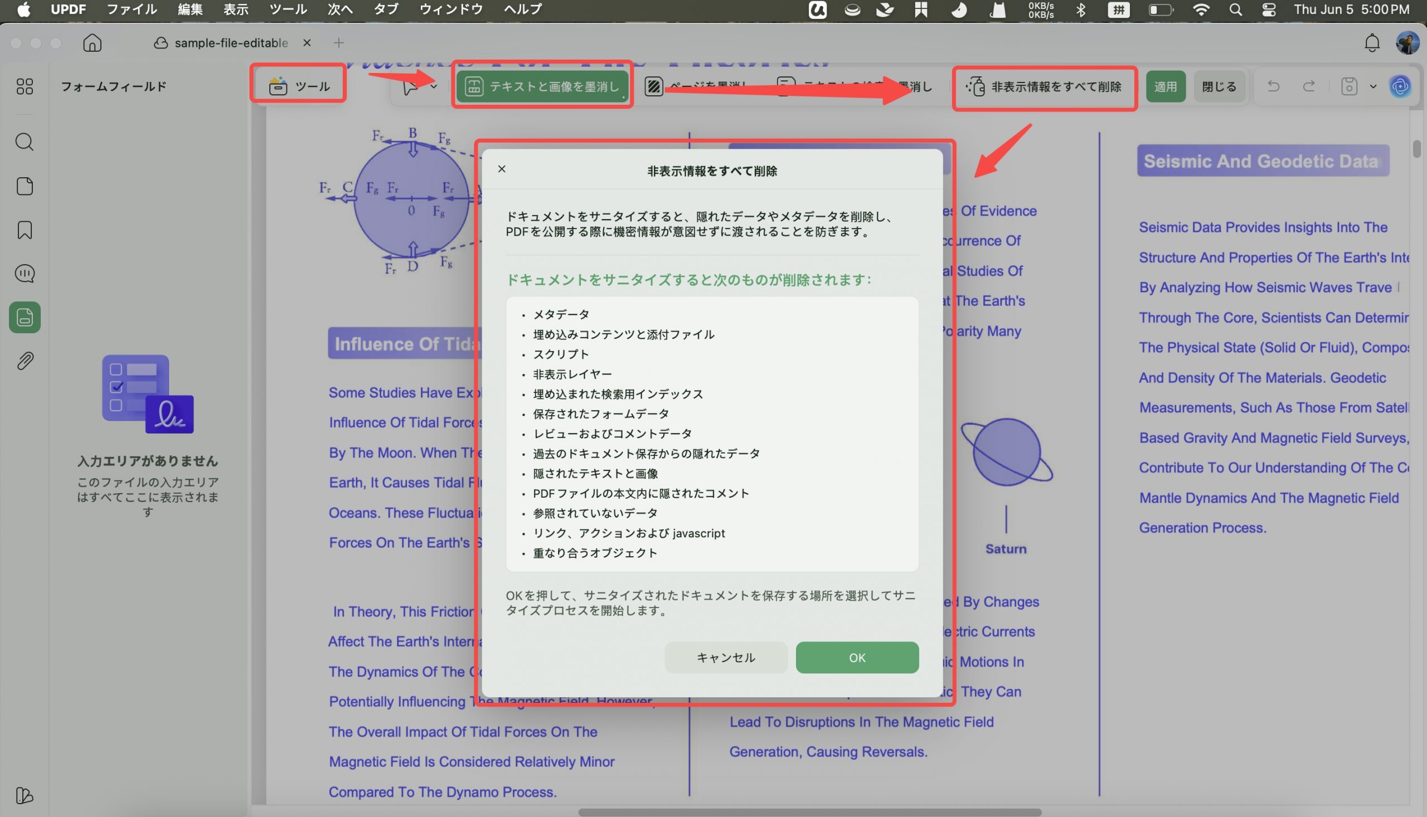Open the bookmark panel in sidebar
The image size is (1427, 817).
[25, 230]
